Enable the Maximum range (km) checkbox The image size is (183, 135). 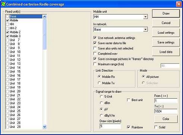click(x=95, y=64)
